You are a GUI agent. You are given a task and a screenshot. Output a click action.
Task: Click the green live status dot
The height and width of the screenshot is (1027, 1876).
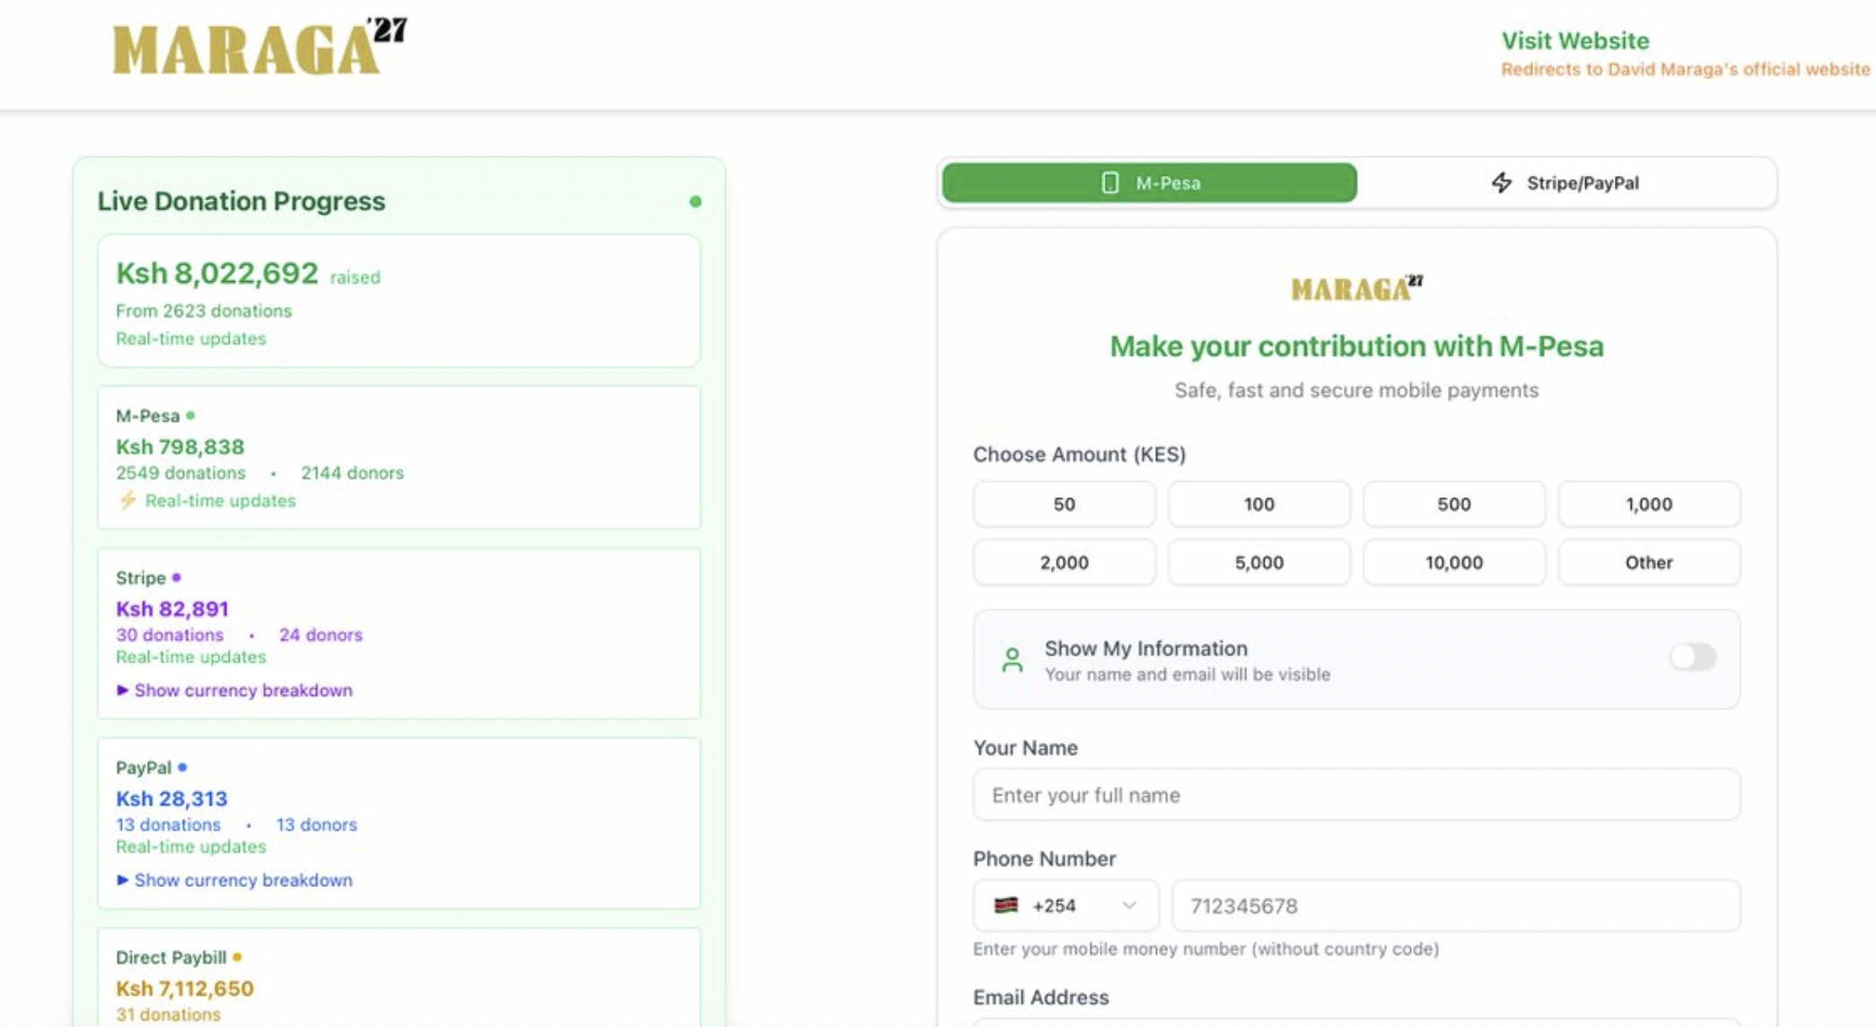[695, 202]
